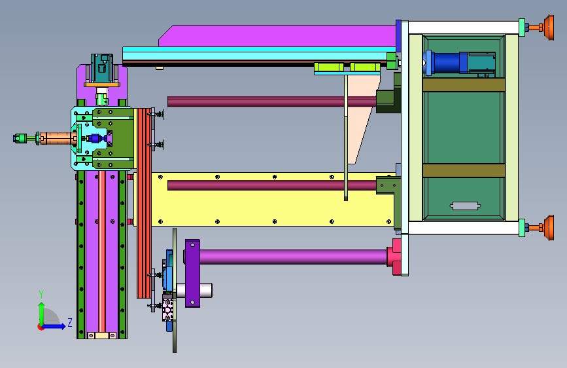
Task: Select the peach triangular gusset plate
Action: point(364,119)
